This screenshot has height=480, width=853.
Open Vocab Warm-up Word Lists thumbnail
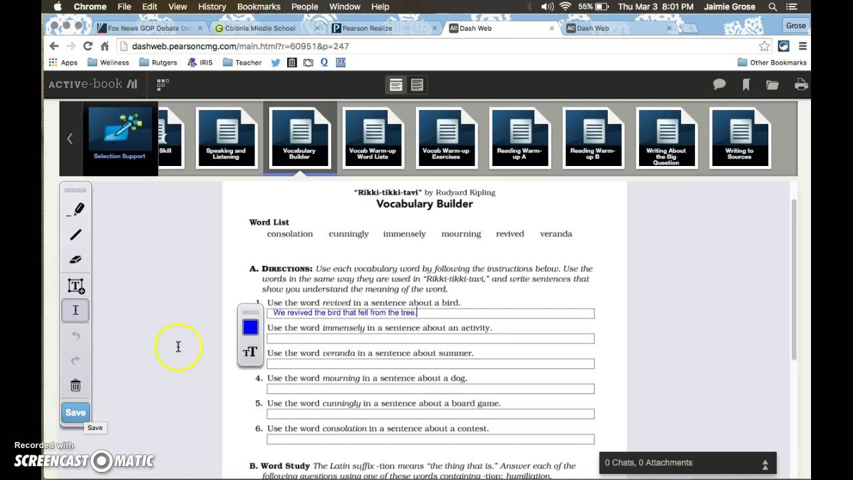(373, 138)
